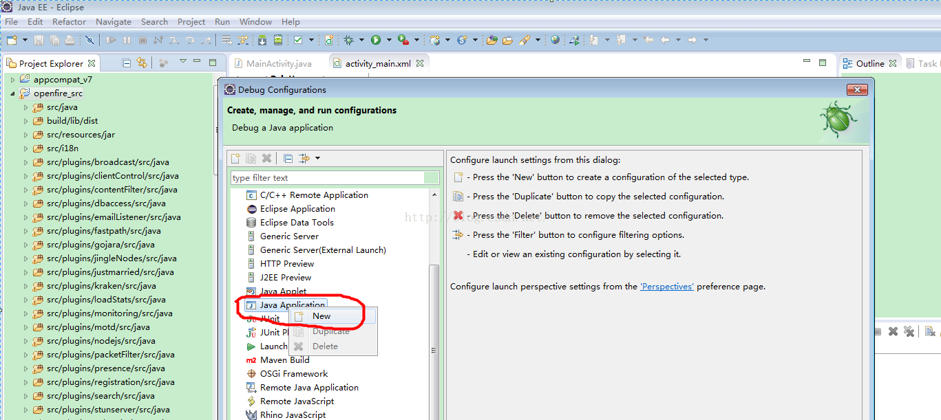Open the Navigate menu
The image size is (941, 420).
click(114, 21)
